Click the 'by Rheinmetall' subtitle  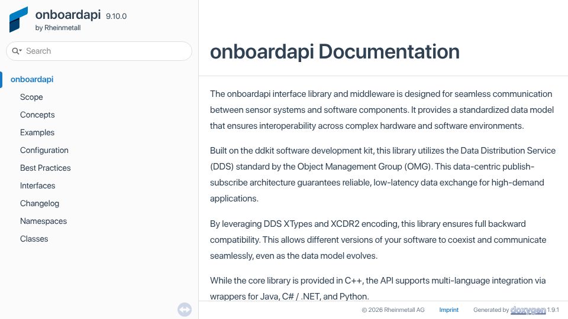58,28
